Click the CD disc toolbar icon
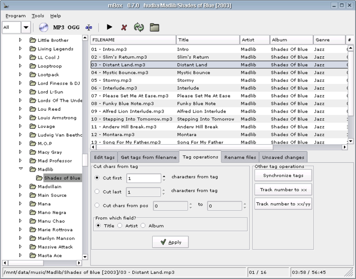Screen dimensions: 356x279 [43, 27]
